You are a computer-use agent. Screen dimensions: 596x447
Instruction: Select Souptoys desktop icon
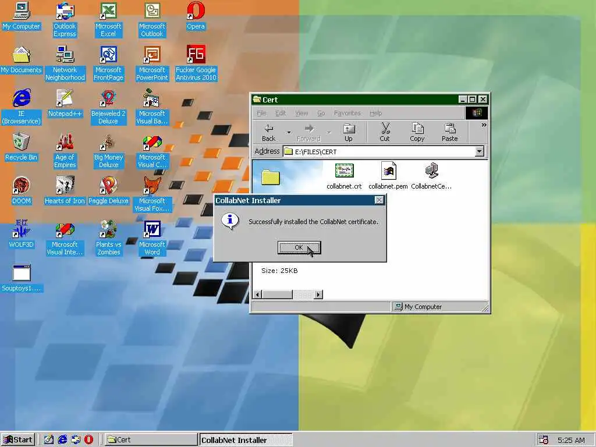pyautogui.click(x=22, y=278)
